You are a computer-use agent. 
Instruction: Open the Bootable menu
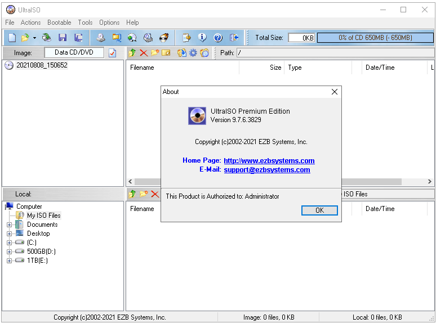59,23
